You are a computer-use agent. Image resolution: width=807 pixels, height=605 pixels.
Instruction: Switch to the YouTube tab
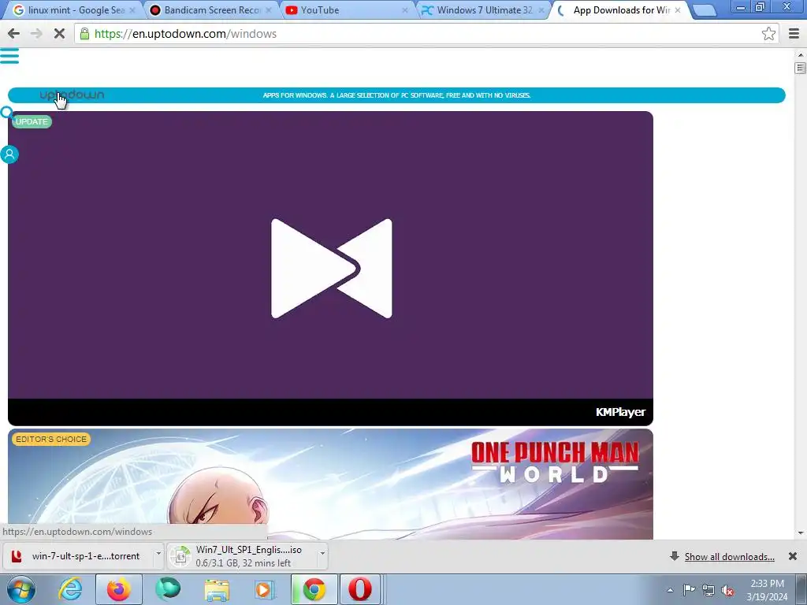(347, 10)
